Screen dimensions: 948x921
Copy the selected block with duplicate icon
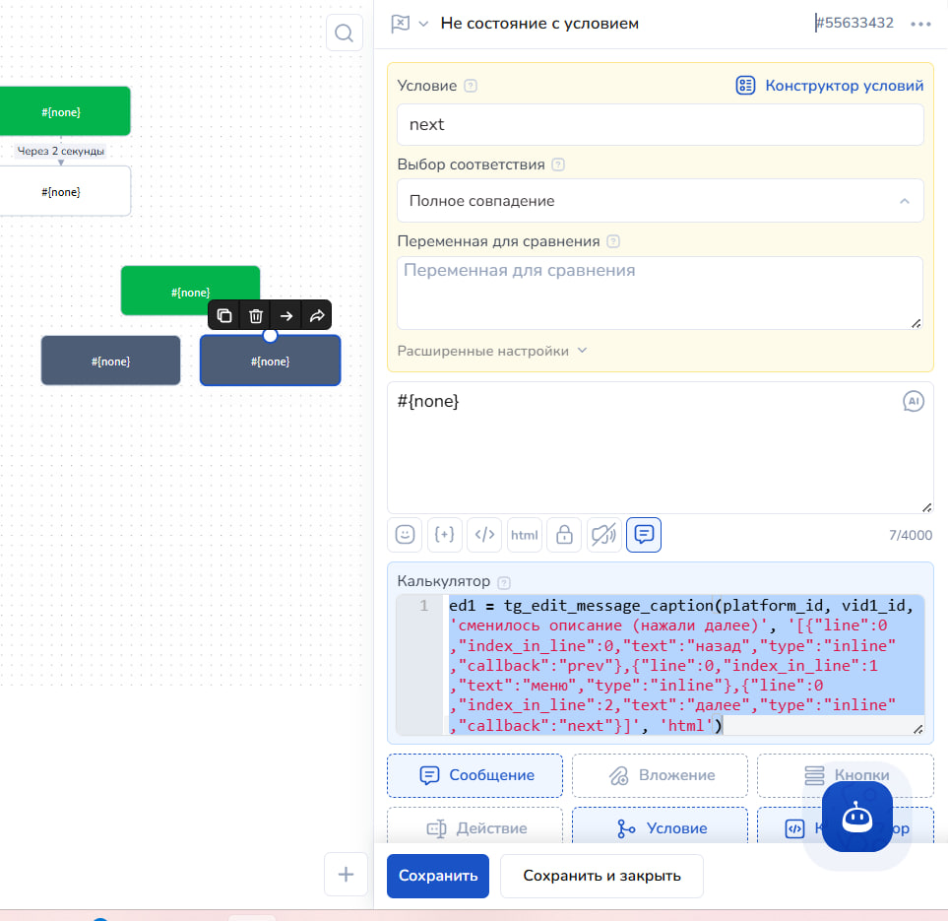click(224, 316)
